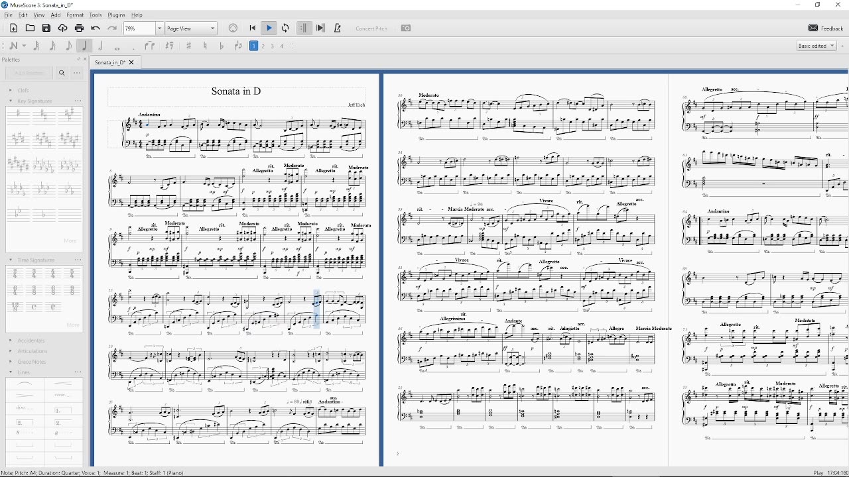
Task: Create a new score
Action: [x=13, y=28]
